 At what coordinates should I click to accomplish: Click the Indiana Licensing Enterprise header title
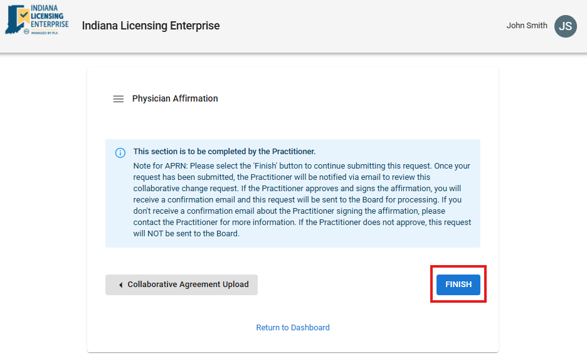point(151,26)
